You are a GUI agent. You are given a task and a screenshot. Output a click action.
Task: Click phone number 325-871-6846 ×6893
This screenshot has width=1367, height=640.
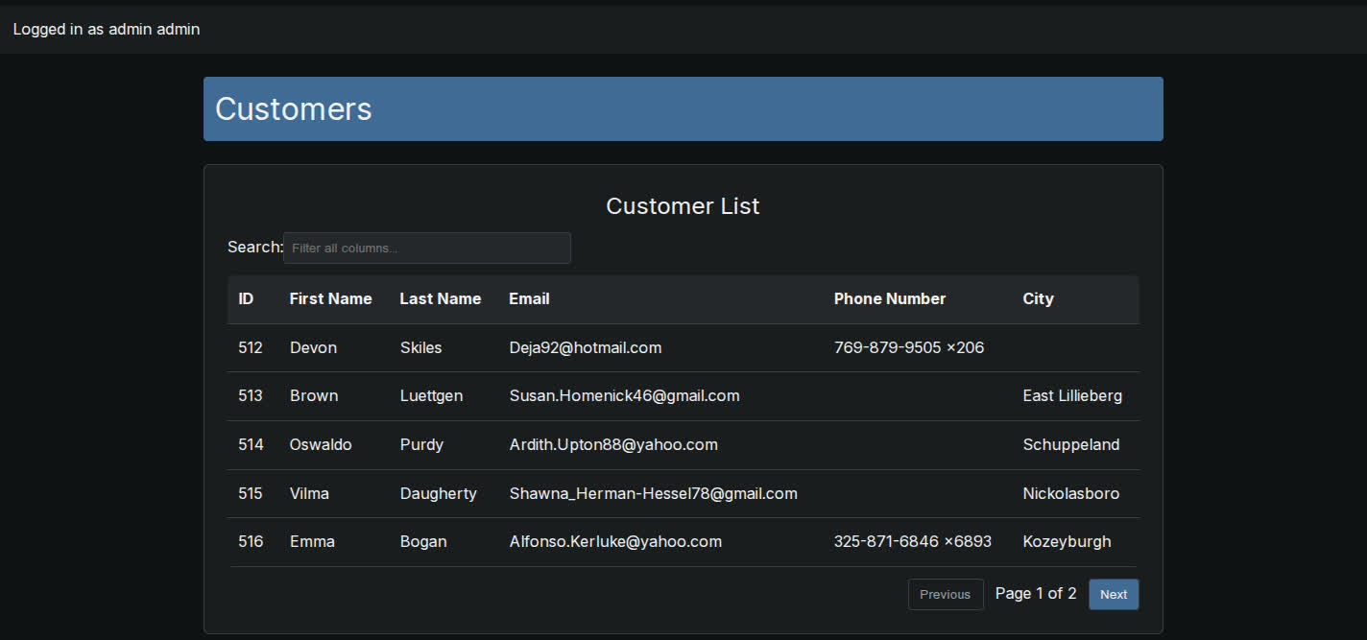[912, 541]
